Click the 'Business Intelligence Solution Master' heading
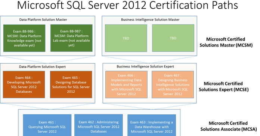The image size is (260, 136). pos(150,20)
